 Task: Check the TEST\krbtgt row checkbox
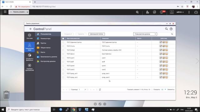click(63, 50)
